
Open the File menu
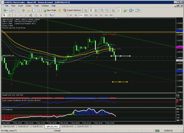pos(7,6)
